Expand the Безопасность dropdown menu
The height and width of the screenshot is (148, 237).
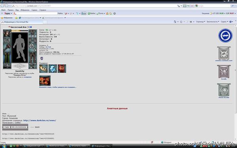[x=213, y=22]
